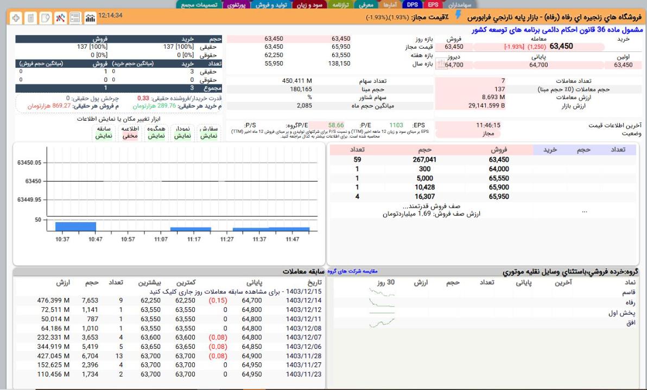Click the small icon beside yesterday's price 64,700
The height and width of the screenshot is (390, 647).
click(x=441, y=65)
